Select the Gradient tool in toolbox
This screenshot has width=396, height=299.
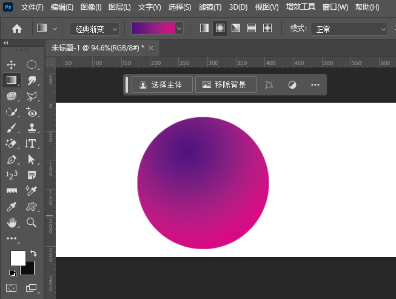coord(12,80)
